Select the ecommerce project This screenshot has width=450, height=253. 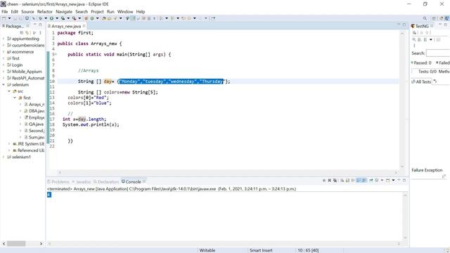point(22,52)
